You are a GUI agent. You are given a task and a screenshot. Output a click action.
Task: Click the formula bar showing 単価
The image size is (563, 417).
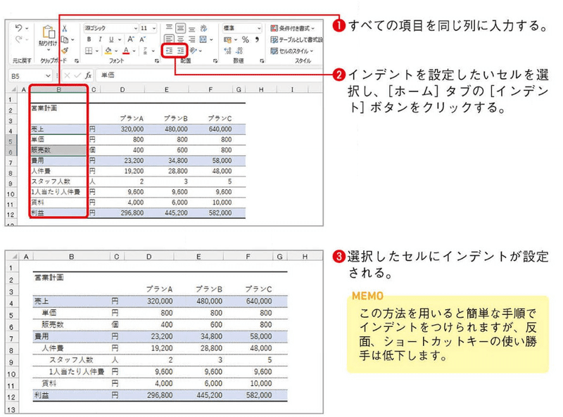(x=209, y=76)
